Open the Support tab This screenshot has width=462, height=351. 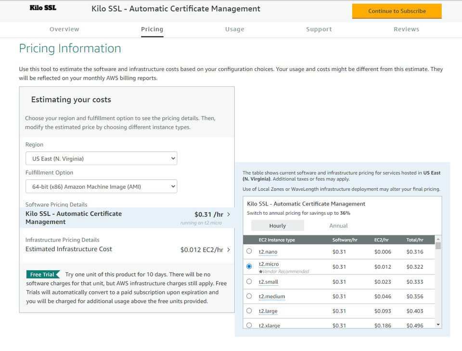pos(319,29)
